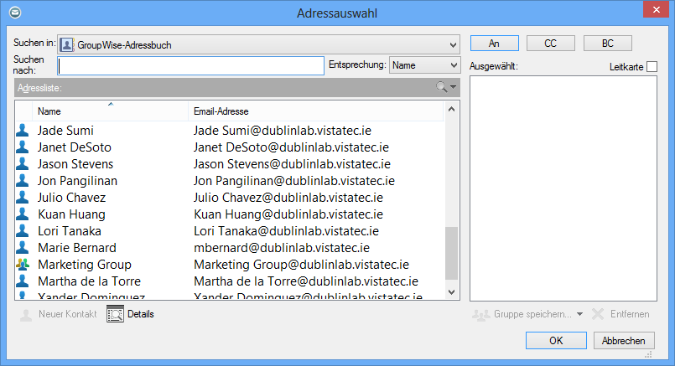Screen dimensions: 675x366
Task: Click email Lori Tanaka@dublinlab.vistatec.ie
Action: tap(286, 231)
